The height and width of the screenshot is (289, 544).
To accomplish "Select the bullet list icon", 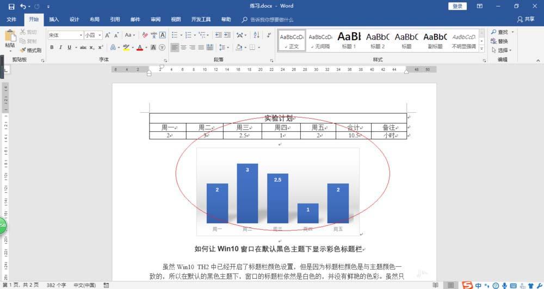I will coord(175,35).
